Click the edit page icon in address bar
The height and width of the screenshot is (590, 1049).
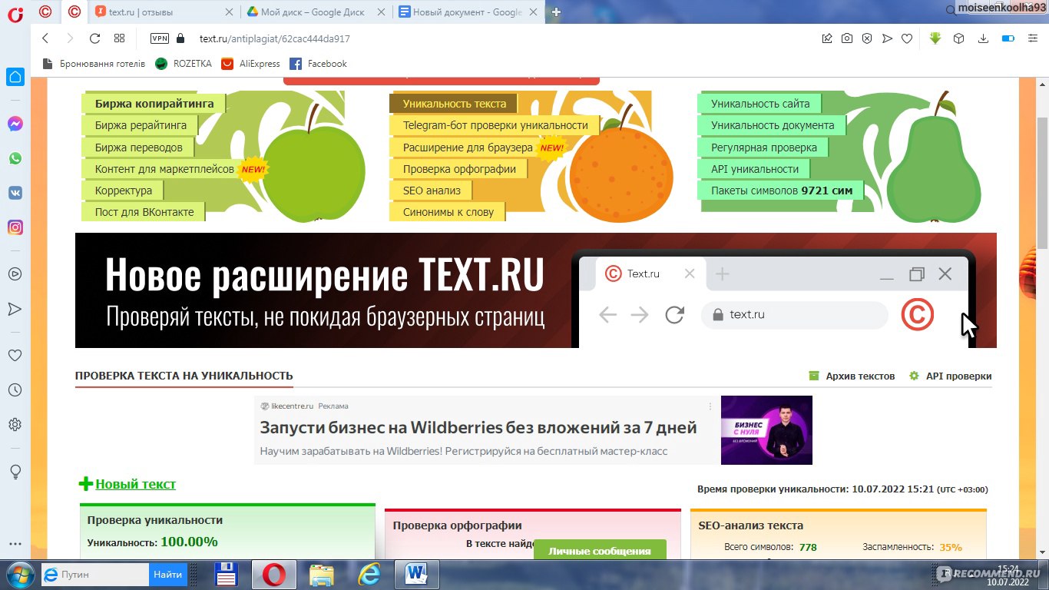click(x=827, y=38)
